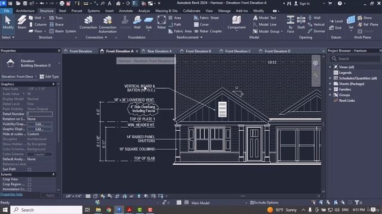Switch to the Architecture ribbon tab
The image size is (382, 214).
pos(25,11)
